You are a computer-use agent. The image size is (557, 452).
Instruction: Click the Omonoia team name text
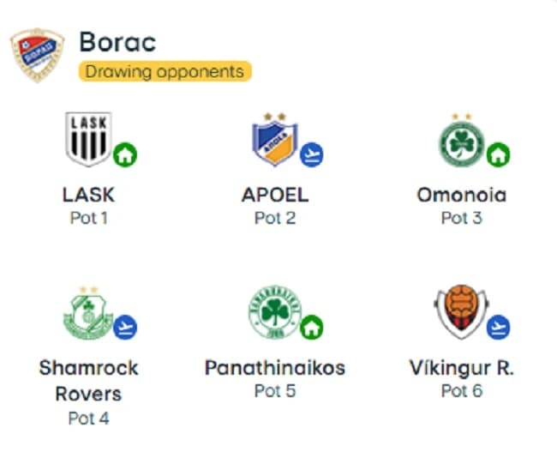[x=461, y=195]
